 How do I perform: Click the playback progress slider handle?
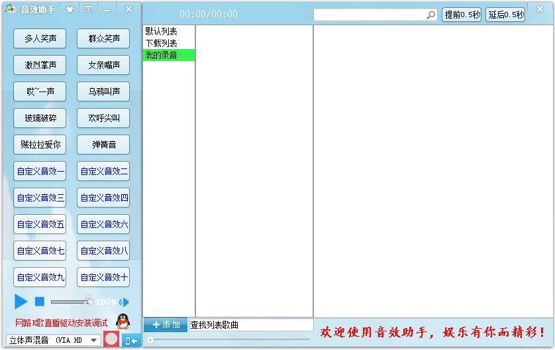point(150,340)
